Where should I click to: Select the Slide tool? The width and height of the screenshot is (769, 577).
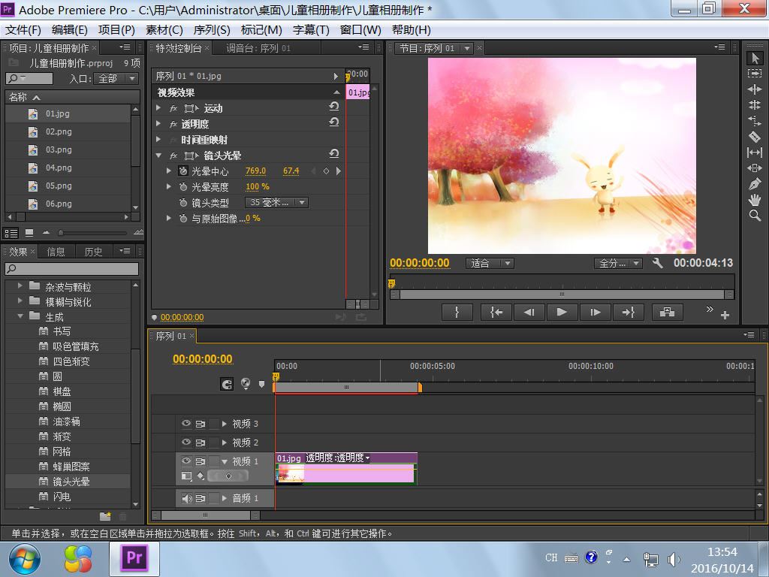point(755,168)
